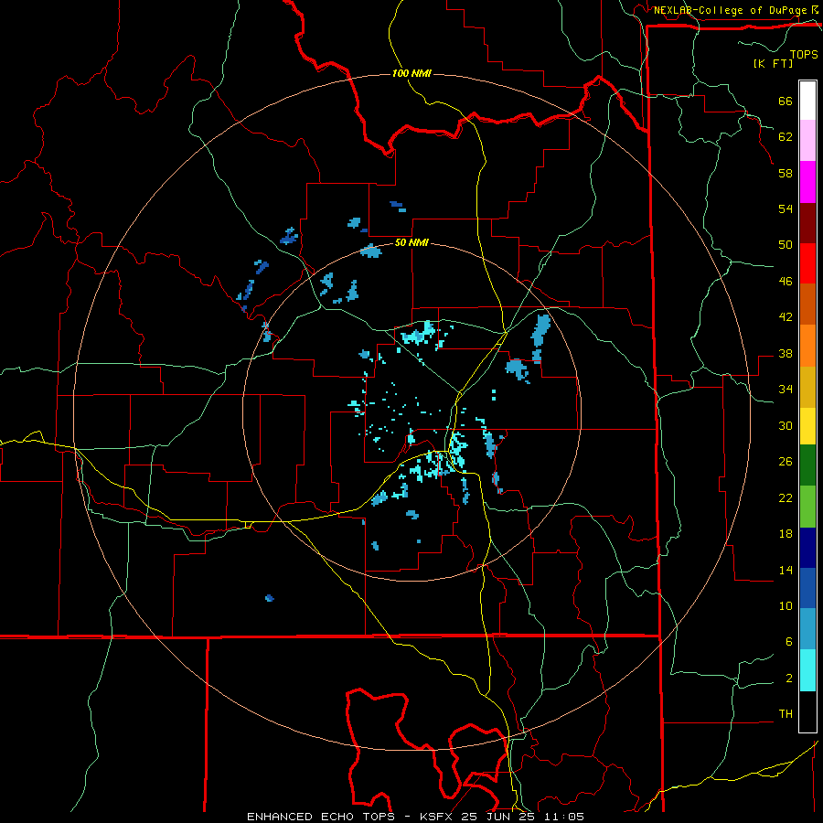
Task: Click the white swatch atop the legend
Action: pos(807,101)
